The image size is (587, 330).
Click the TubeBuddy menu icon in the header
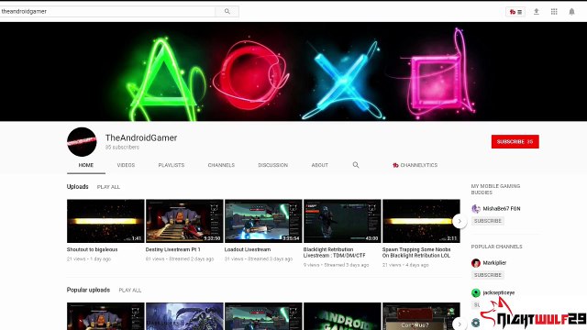point(515,12)
